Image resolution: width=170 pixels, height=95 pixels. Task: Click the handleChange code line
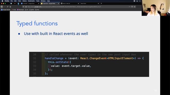point(94,58)
